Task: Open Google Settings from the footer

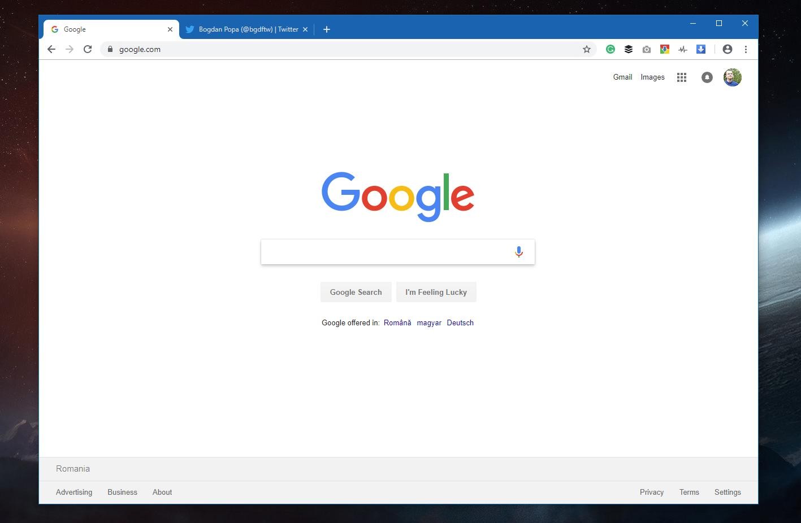Action: [728, 492]
